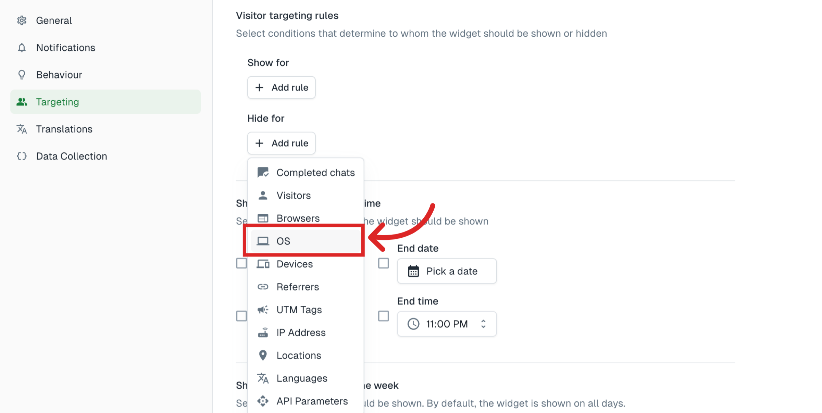
Task: Click the time stepper arrows
Action: click(483, 324)
